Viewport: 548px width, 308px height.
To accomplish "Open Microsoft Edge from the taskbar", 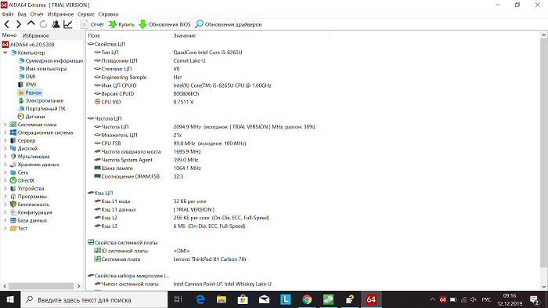I will [200, 299].
